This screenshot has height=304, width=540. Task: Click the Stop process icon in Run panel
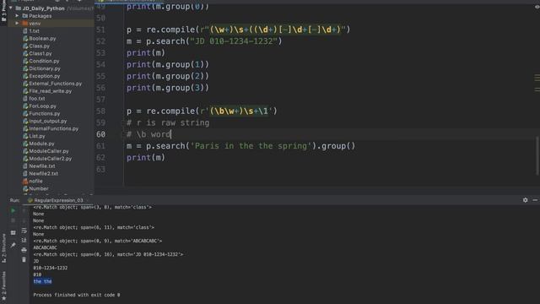tap(13, 220)
